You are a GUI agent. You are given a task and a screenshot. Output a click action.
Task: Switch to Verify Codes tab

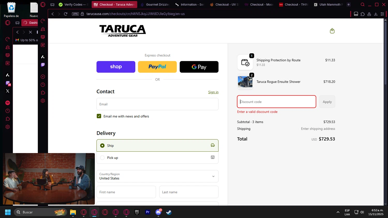click(73, 5)
